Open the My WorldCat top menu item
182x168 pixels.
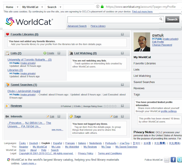tap(30, 7)
